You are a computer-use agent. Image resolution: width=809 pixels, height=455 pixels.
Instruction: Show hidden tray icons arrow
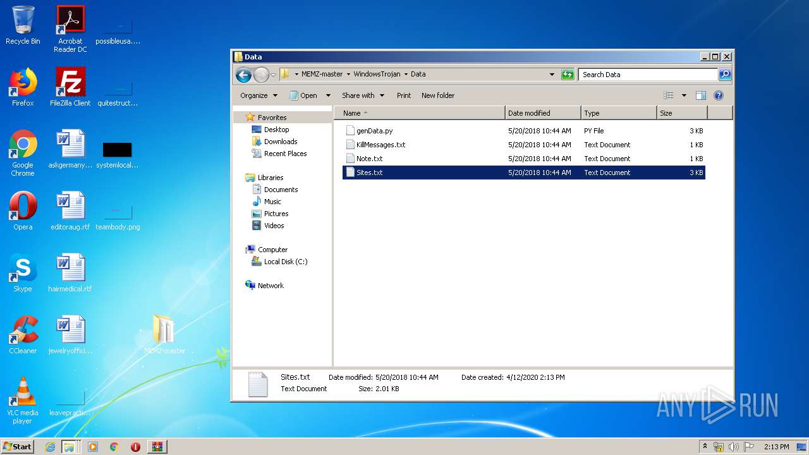pos(705,446)
